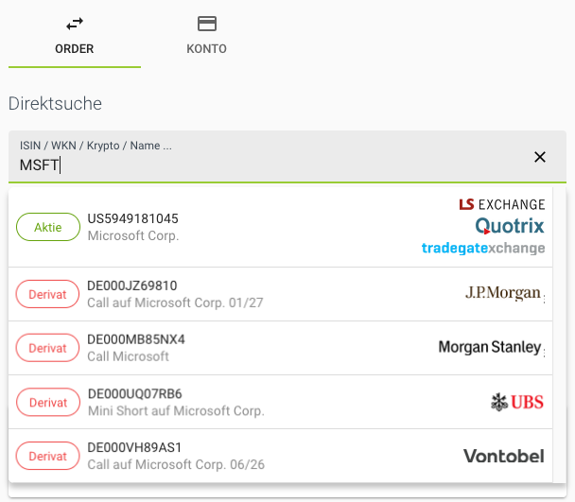The width and height of the screenshot is (575, 502).
Task: Select the Call auf Microsoft Corp. 06/26 result
Action: coord(236,456)
